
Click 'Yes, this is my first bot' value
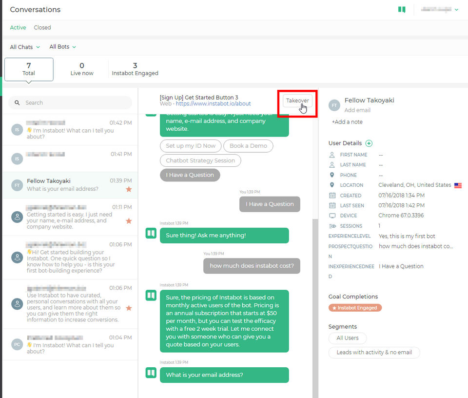pos(407,236)
